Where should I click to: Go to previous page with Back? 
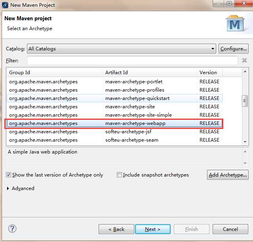pyautogui.click(x=116, y=229)
